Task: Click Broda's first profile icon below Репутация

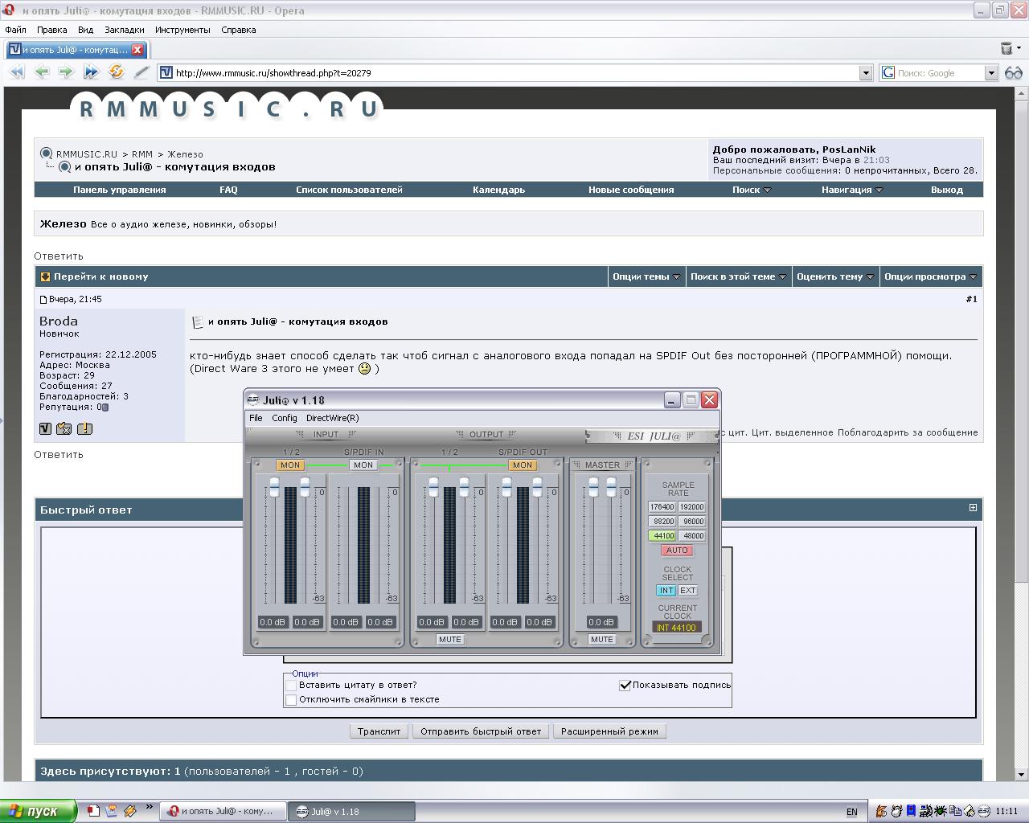Action: coord(46,428)
